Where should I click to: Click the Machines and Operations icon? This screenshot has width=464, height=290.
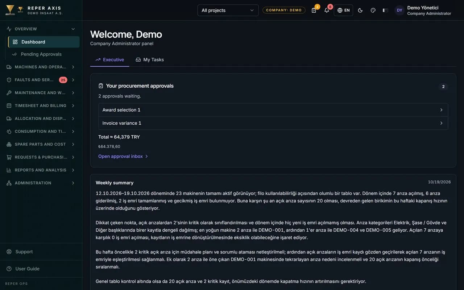tap(9, 67)
